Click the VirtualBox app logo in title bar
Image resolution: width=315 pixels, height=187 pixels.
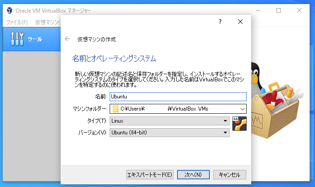[x=9, y=10]
